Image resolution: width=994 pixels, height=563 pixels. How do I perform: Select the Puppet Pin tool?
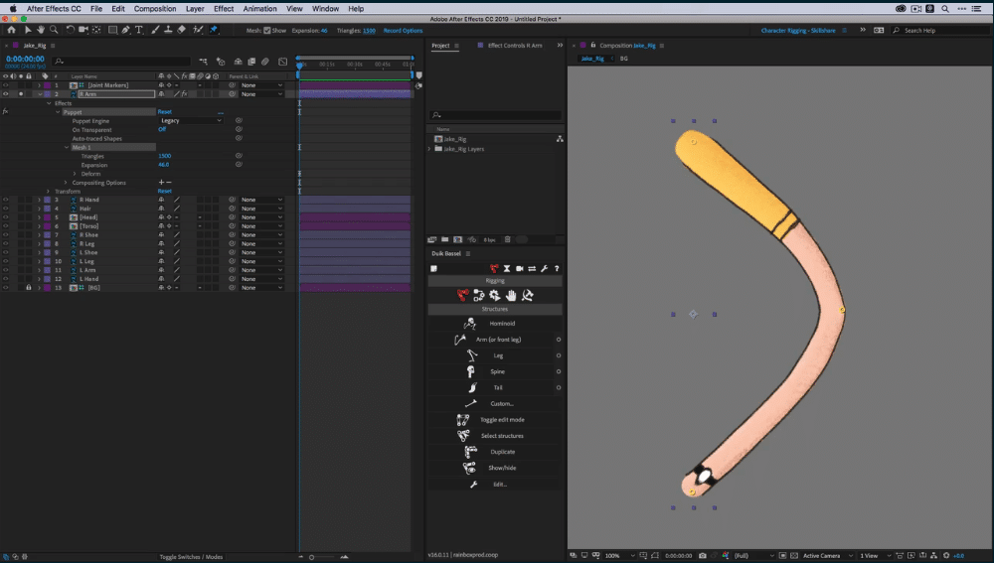point(214,30)
